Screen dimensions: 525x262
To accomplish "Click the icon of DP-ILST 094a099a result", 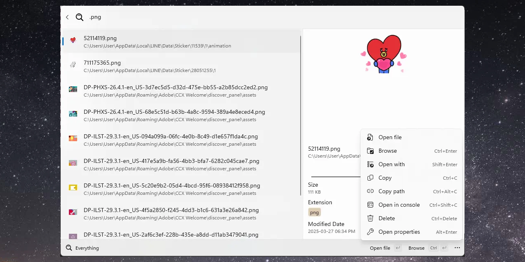I will (73, 138).
